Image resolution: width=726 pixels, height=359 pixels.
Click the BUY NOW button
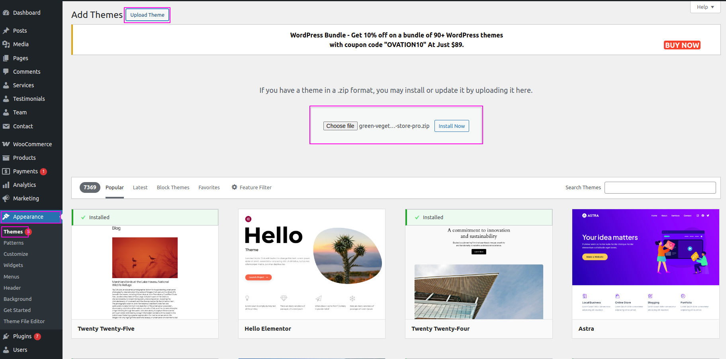[682, 45]
